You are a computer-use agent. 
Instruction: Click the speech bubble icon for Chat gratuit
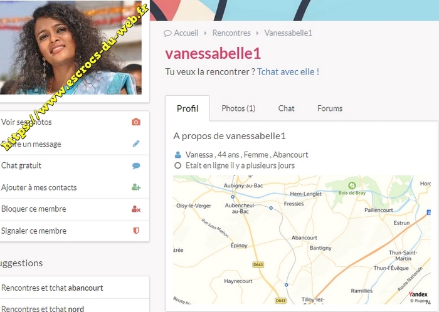(x=136, y=166)
